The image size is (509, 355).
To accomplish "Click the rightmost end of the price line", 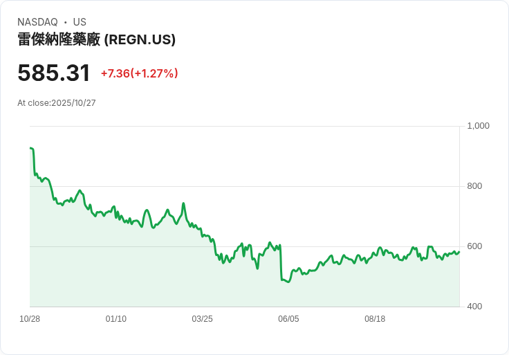I will click(x=459, y=251).
